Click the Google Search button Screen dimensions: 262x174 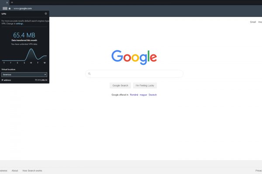(x=121, y=85)
